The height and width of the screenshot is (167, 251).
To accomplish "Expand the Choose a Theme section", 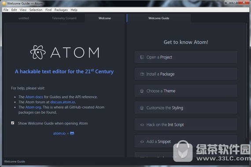I will click(186, 91).
